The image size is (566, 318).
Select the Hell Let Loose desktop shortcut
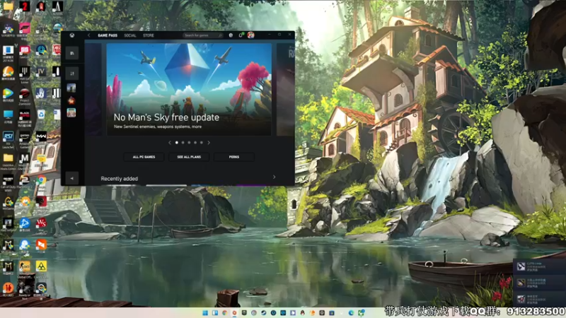coord(25,74)
